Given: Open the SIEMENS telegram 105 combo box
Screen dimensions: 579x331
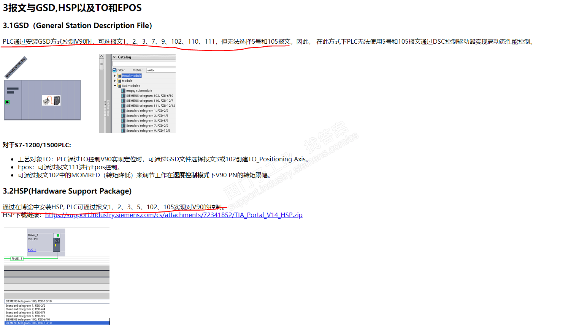Looking at the screenshot, I should coord(57,301).
